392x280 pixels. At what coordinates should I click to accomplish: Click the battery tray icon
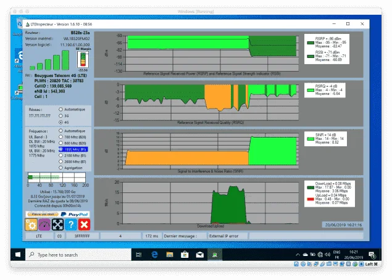pos(313,255)
